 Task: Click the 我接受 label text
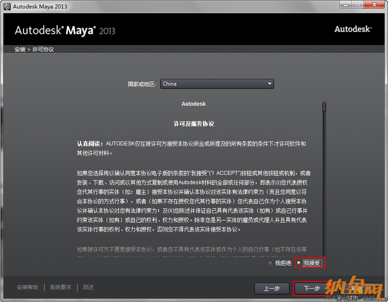pyautogui.click(x=312, y=263)
